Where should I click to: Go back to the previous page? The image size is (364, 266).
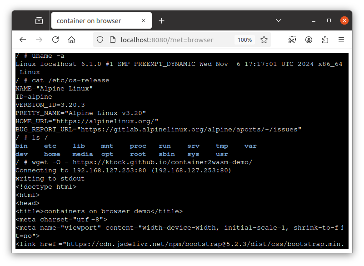(23, 40)
